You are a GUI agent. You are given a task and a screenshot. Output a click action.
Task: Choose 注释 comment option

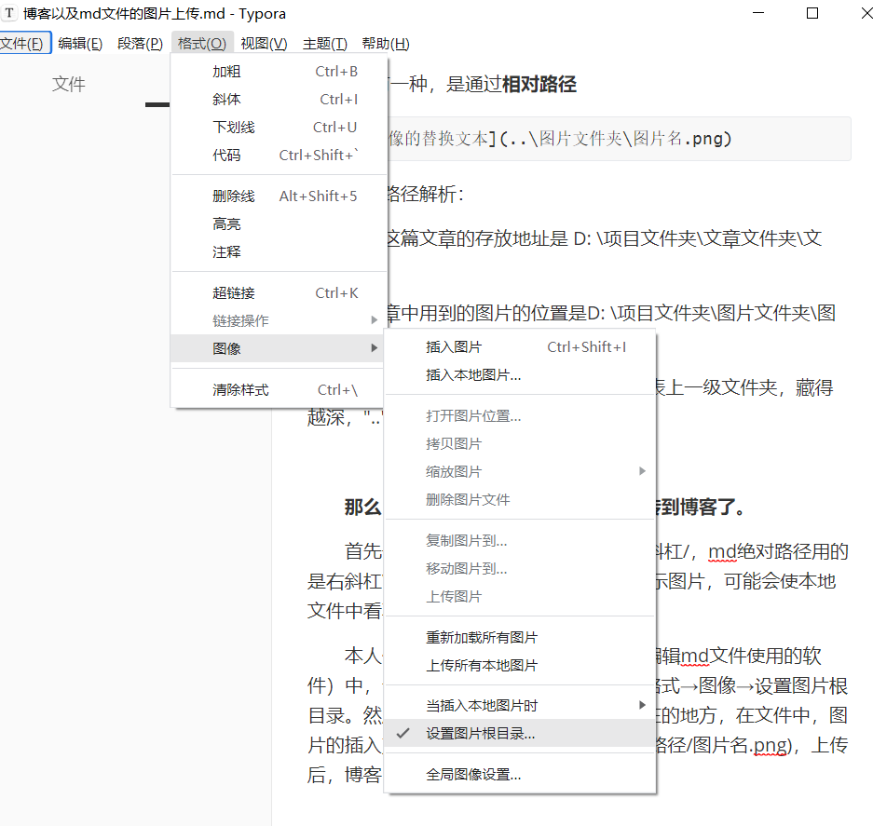coord(279,251)
